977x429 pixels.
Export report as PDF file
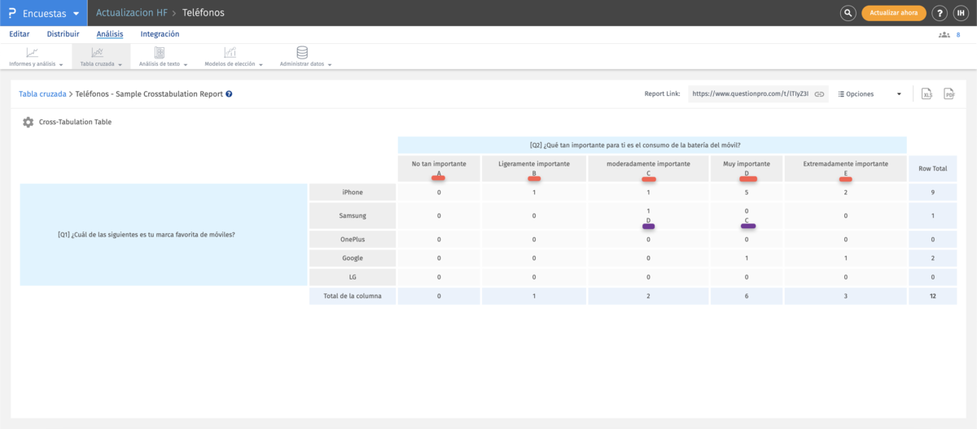tap(949, 94)
